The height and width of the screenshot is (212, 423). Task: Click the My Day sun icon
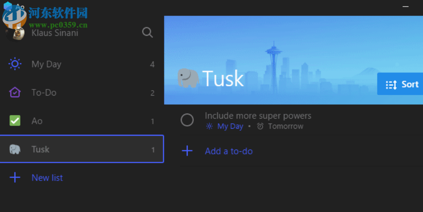(x=15, y=64)
